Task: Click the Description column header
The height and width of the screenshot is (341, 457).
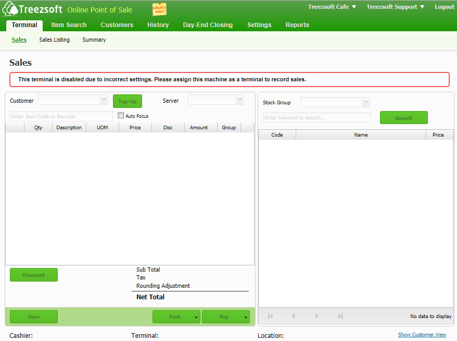Action: point(69,128)
